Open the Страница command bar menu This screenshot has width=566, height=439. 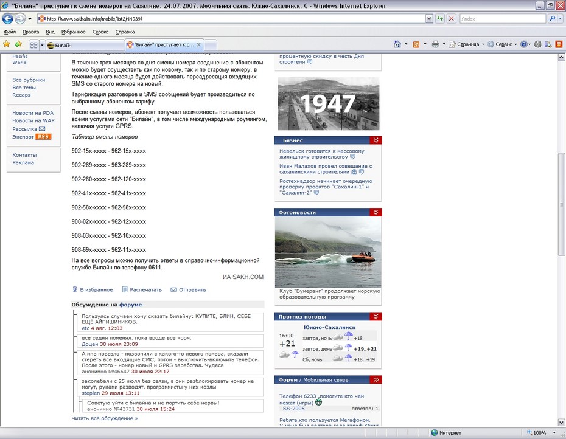pos(466,44)
